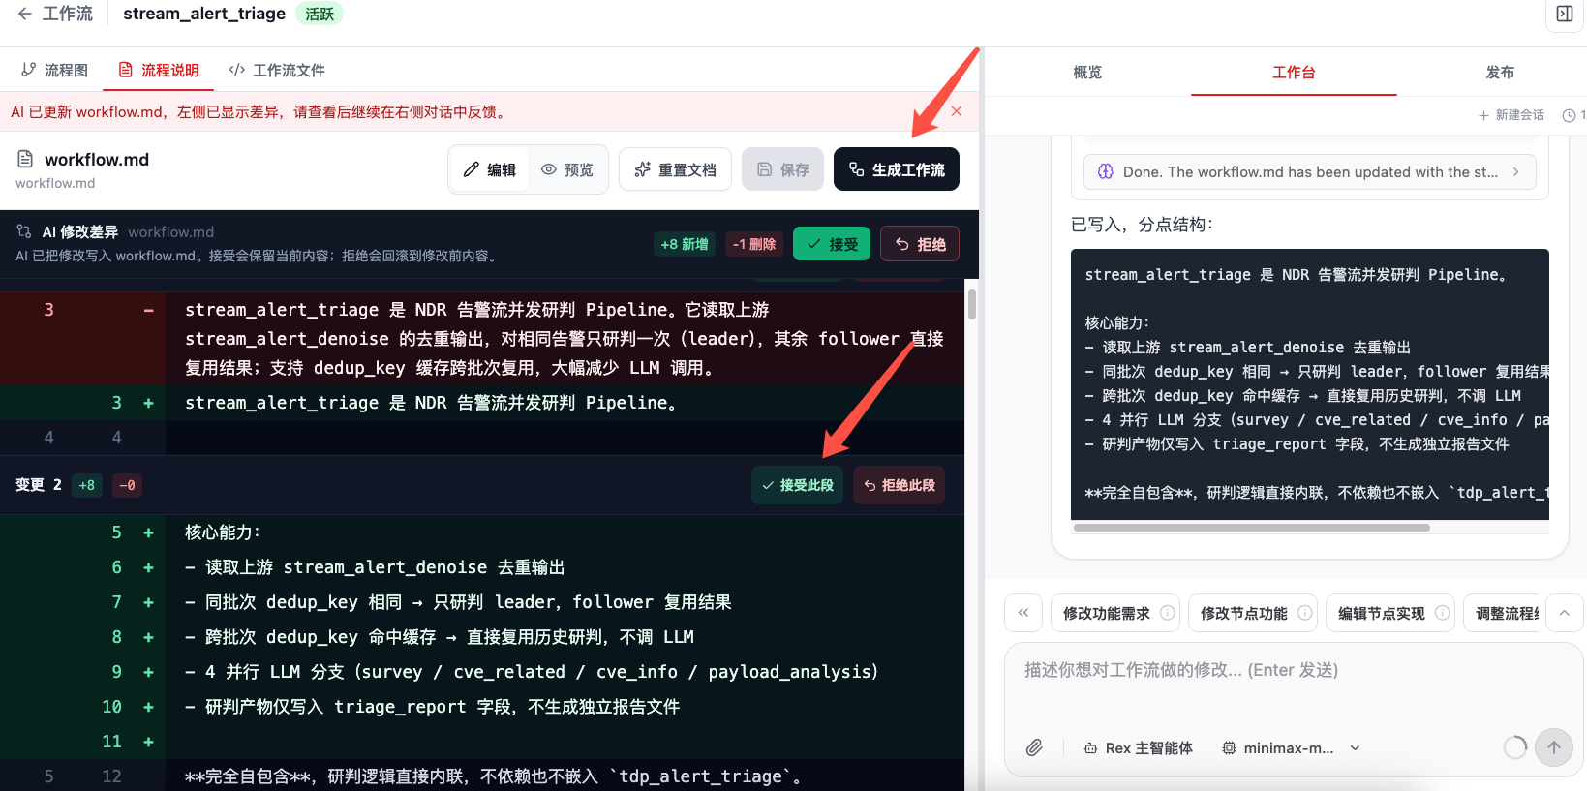This screenshot has height=791, width=1587.
Task: Click the -1 删除 badge
Action: (x=754, y=244)
